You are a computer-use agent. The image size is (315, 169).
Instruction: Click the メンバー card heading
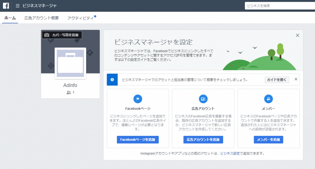268,108
